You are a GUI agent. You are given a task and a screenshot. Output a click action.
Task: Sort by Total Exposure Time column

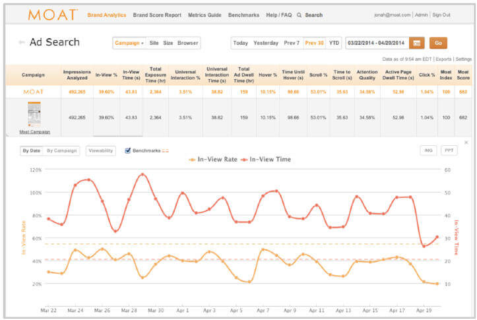click(156, 75)
